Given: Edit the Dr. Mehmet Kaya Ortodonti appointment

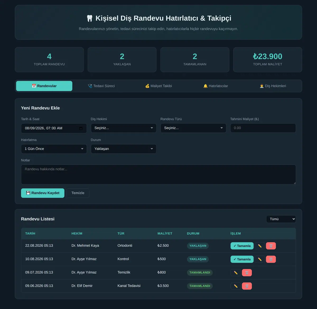Looking at the screenshot, I should point(260,246).
